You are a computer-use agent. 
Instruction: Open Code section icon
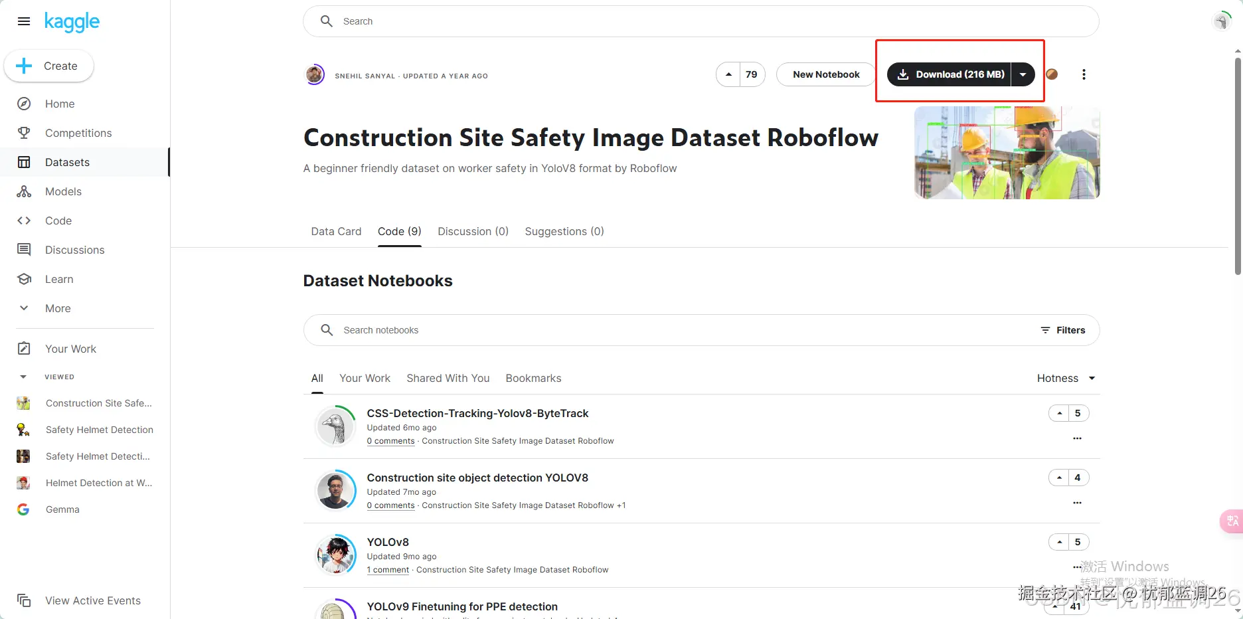point(24,221)
